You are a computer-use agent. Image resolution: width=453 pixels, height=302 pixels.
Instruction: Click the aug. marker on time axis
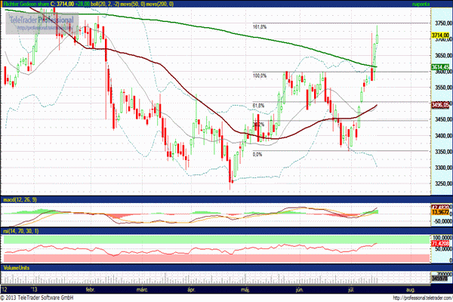pyautogui.click(x=410, y=289)
